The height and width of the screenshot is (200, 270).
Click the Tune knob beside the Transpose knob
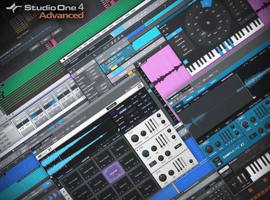coord(143,133)
